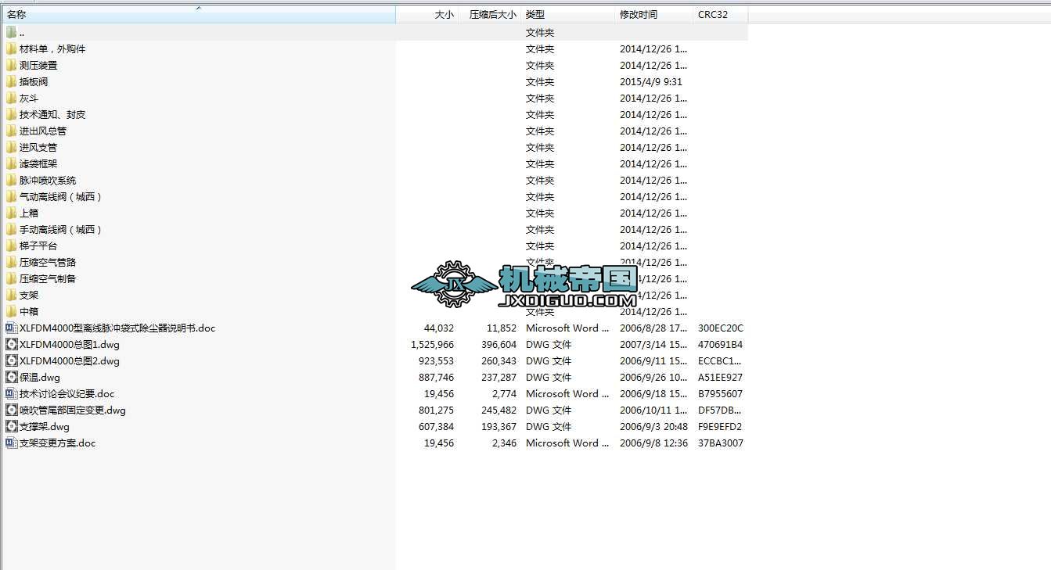The height and width of the screenshot is (570, 1051).
Task: Click the Word icon beside 技术讨论会议纪要.doc
Action: point(11,393)
